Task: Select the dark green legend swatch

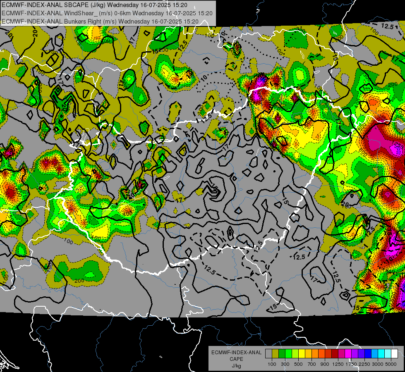Action: [x=282, y=353]
